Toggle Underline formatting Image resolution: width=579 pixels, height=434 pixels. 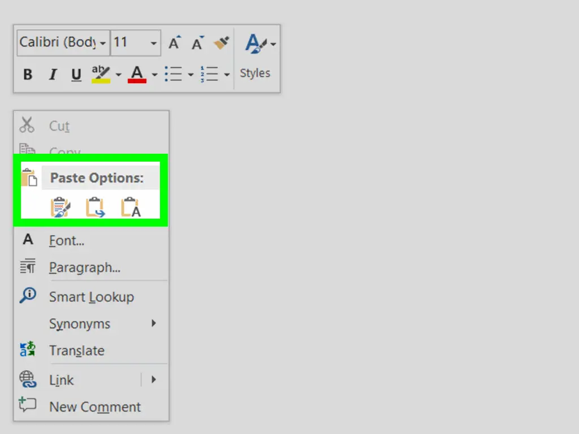click(76, 75)
